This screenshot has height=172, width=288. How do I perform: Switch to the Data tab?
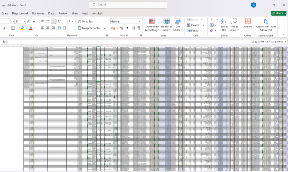51,14
